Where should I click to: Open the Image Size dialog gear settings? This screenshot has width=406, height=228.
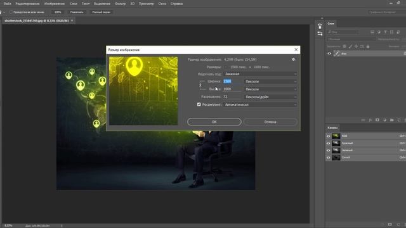click(294, 60)
